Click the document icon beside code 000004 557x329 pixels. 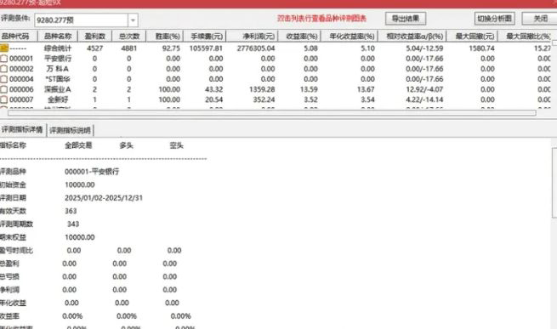click(4, 79)
